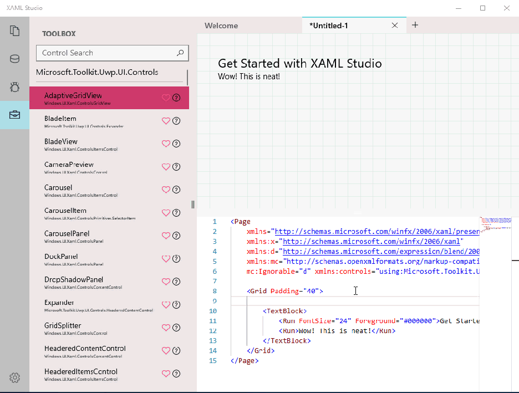Favorite the DockPanel control
Screen dimensions: 519x393
[165, 258]
